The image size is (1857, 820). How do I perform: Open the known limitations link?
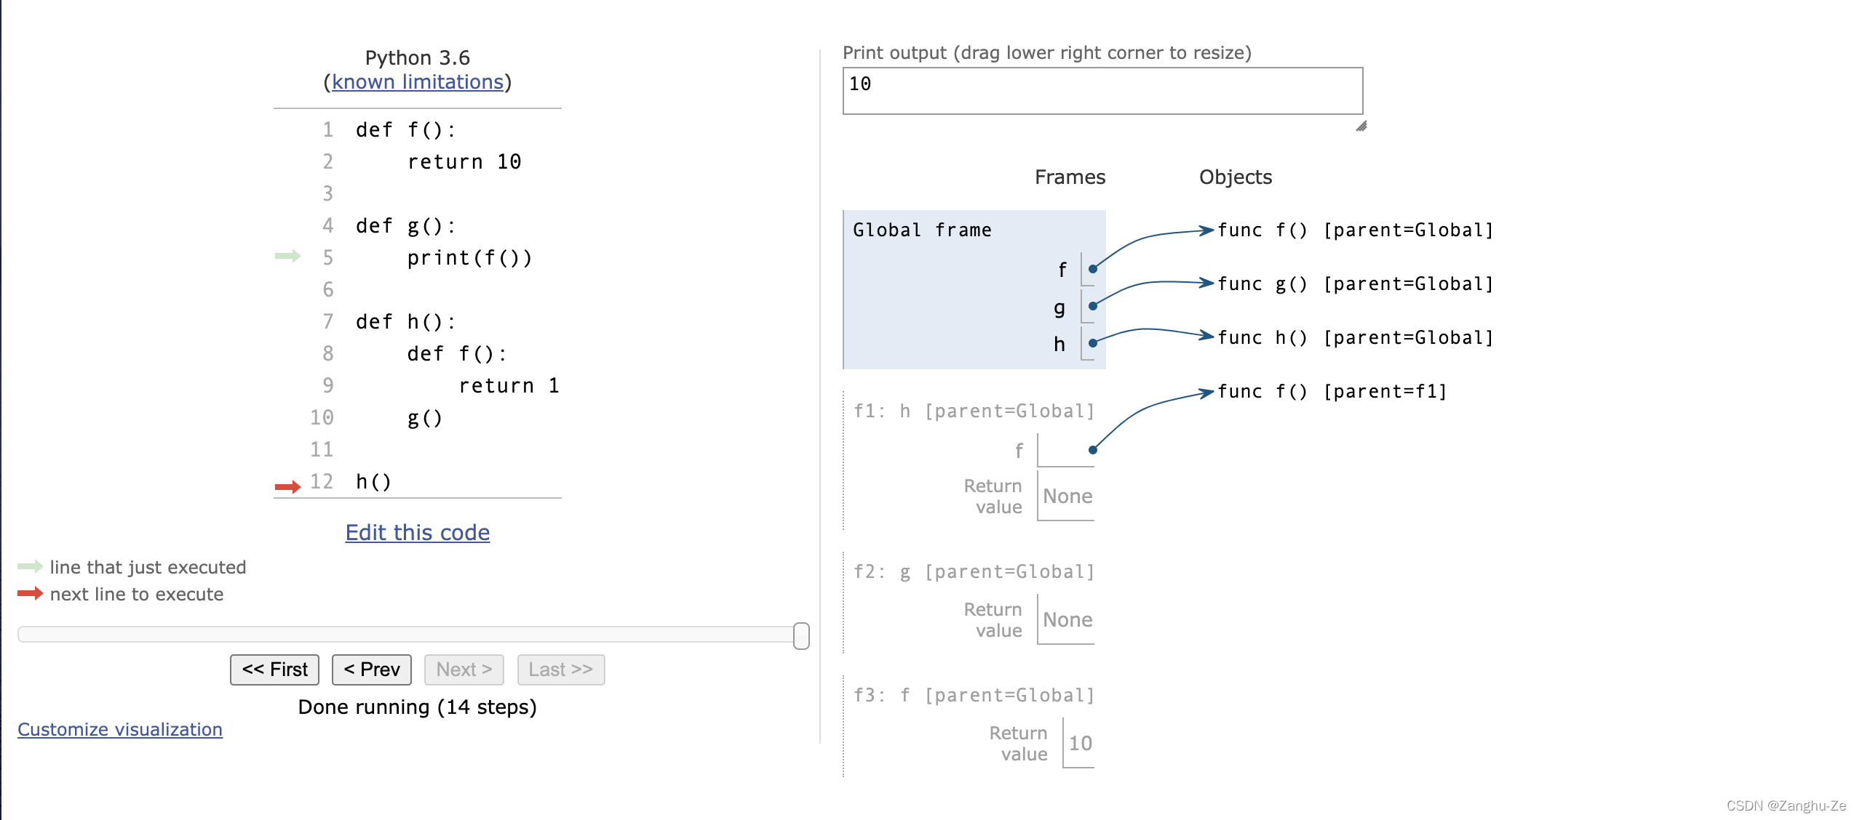click(418, 82)
